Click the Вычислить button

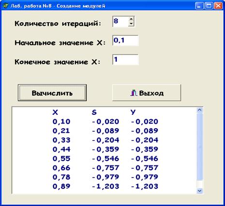pyautogui.click(x=52, y=93)
